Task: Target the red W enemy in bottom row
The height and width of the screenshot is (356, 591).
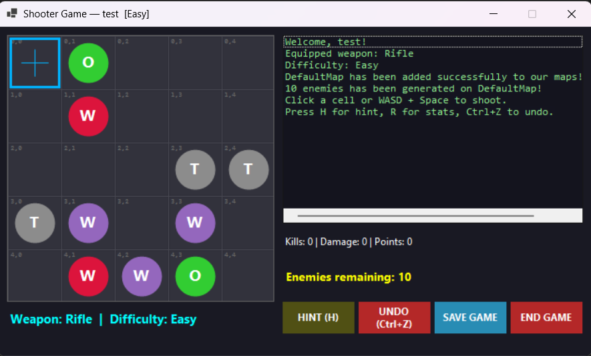Action: coord(88,276)
